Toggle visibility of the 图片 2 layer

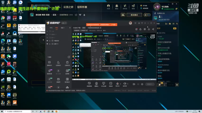tap(47, 37)
